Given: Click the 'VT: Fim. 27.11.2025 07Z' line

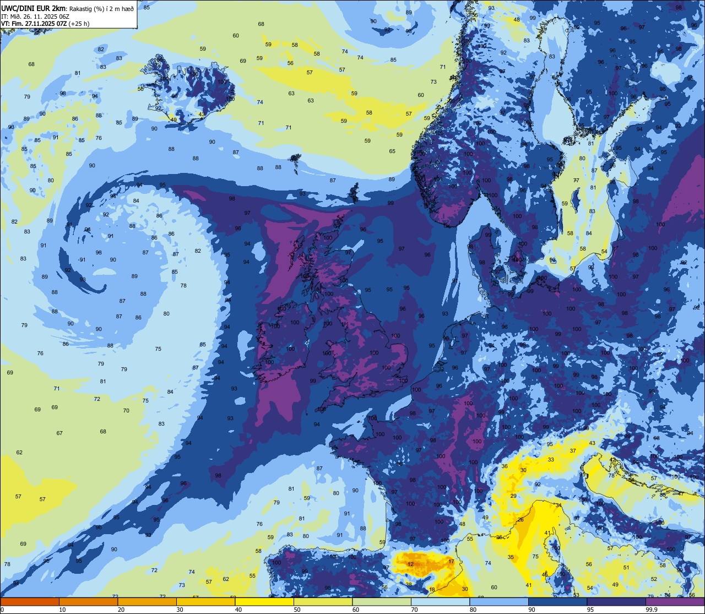Looking at the screenshot, I should click(34, 24).
